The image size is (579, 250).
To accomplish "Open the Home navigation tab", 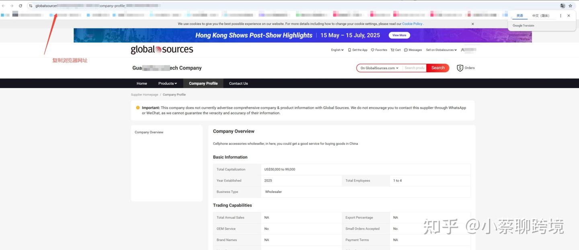I will (142, 83).
